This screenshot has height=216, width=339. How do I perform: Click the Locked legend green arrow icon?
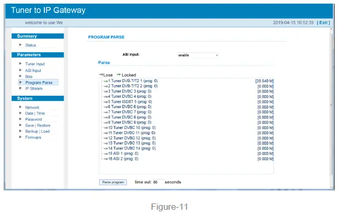pos(118,74)
